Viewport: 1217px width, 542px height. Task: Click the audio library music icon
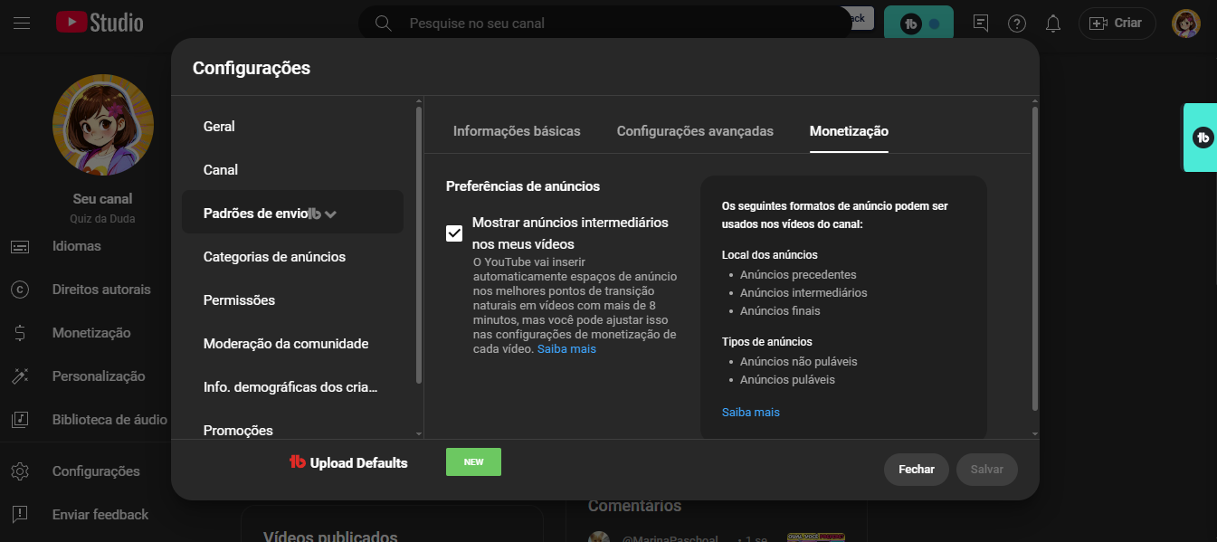tap(21, 420)
